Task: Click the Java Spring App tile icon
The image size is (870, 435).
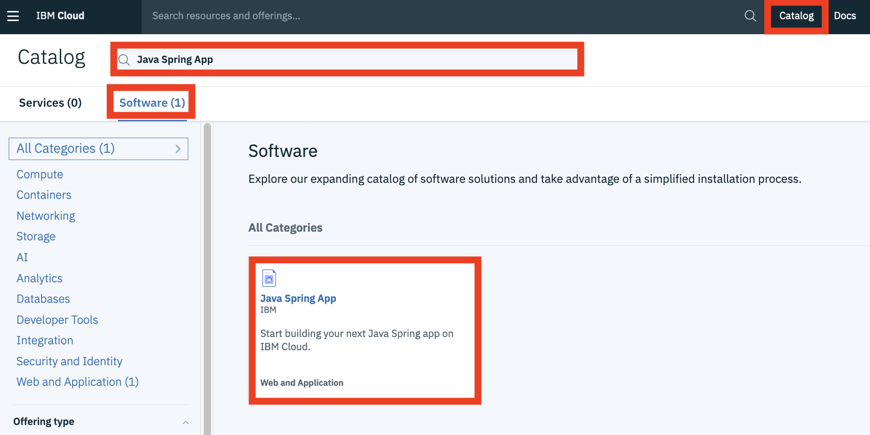Action: (269, 278)
